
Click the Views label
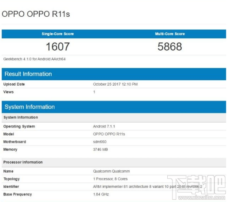point(8,92)
